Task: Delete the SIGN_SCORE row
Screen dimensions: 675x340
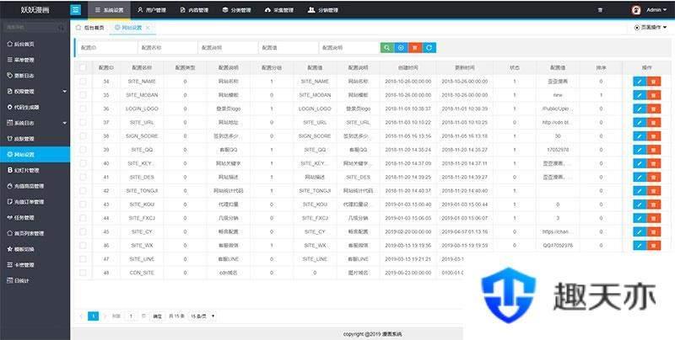Action: point(653,136)
